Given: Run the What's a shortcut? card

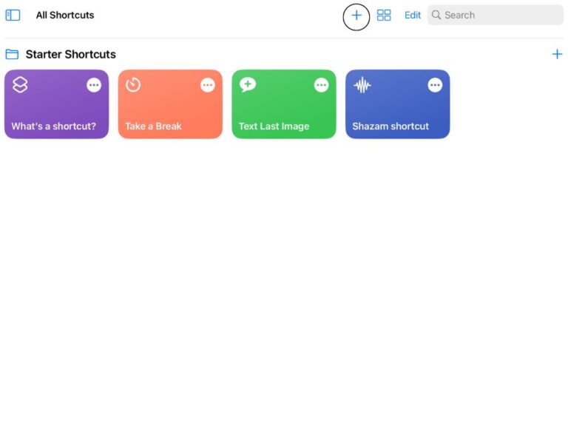Looking at the screenshot, I should 56,104.
